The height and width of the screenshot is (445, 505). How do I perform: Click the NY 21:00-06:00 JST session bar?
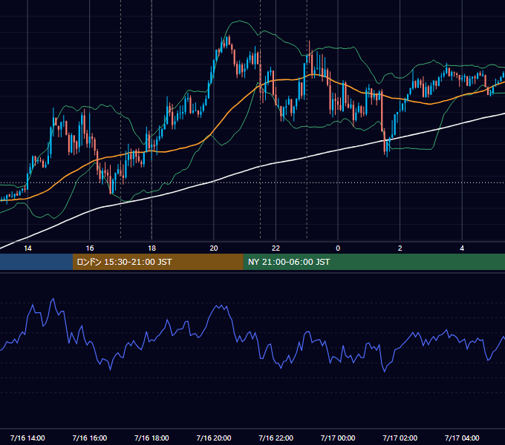[x=374, y=262]
